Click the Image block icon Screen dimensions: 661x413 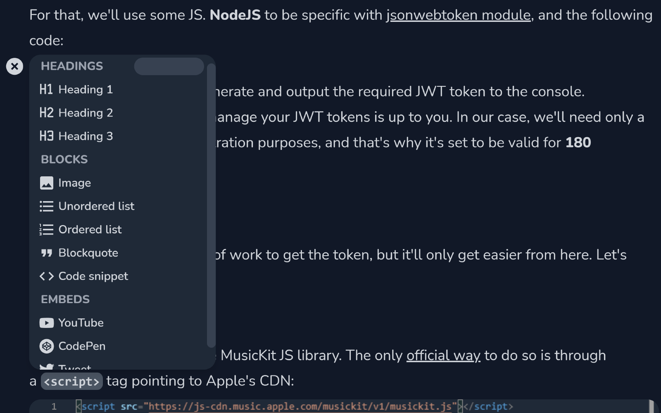[x=47, y=183]
